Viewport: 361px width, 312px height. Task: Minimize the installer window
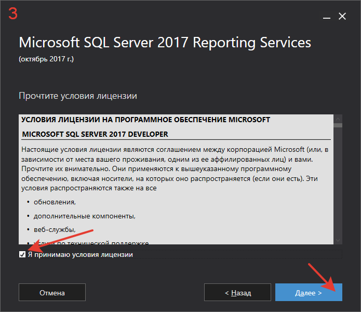[x=327, y=17]
